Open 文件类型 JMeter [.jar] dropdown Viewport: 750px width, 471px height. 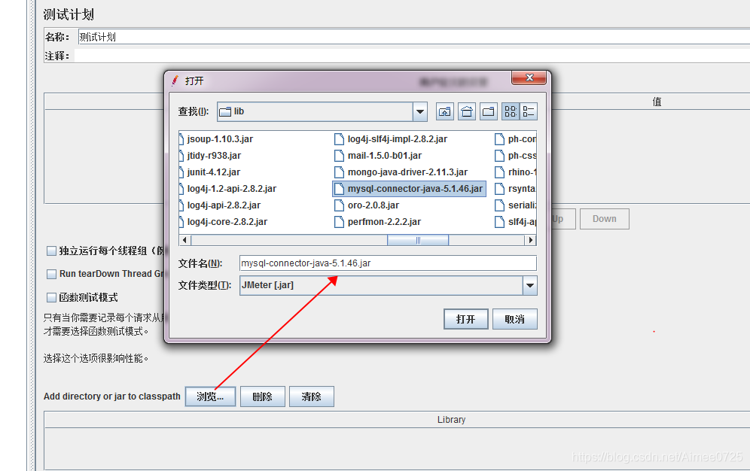(388, 286)
